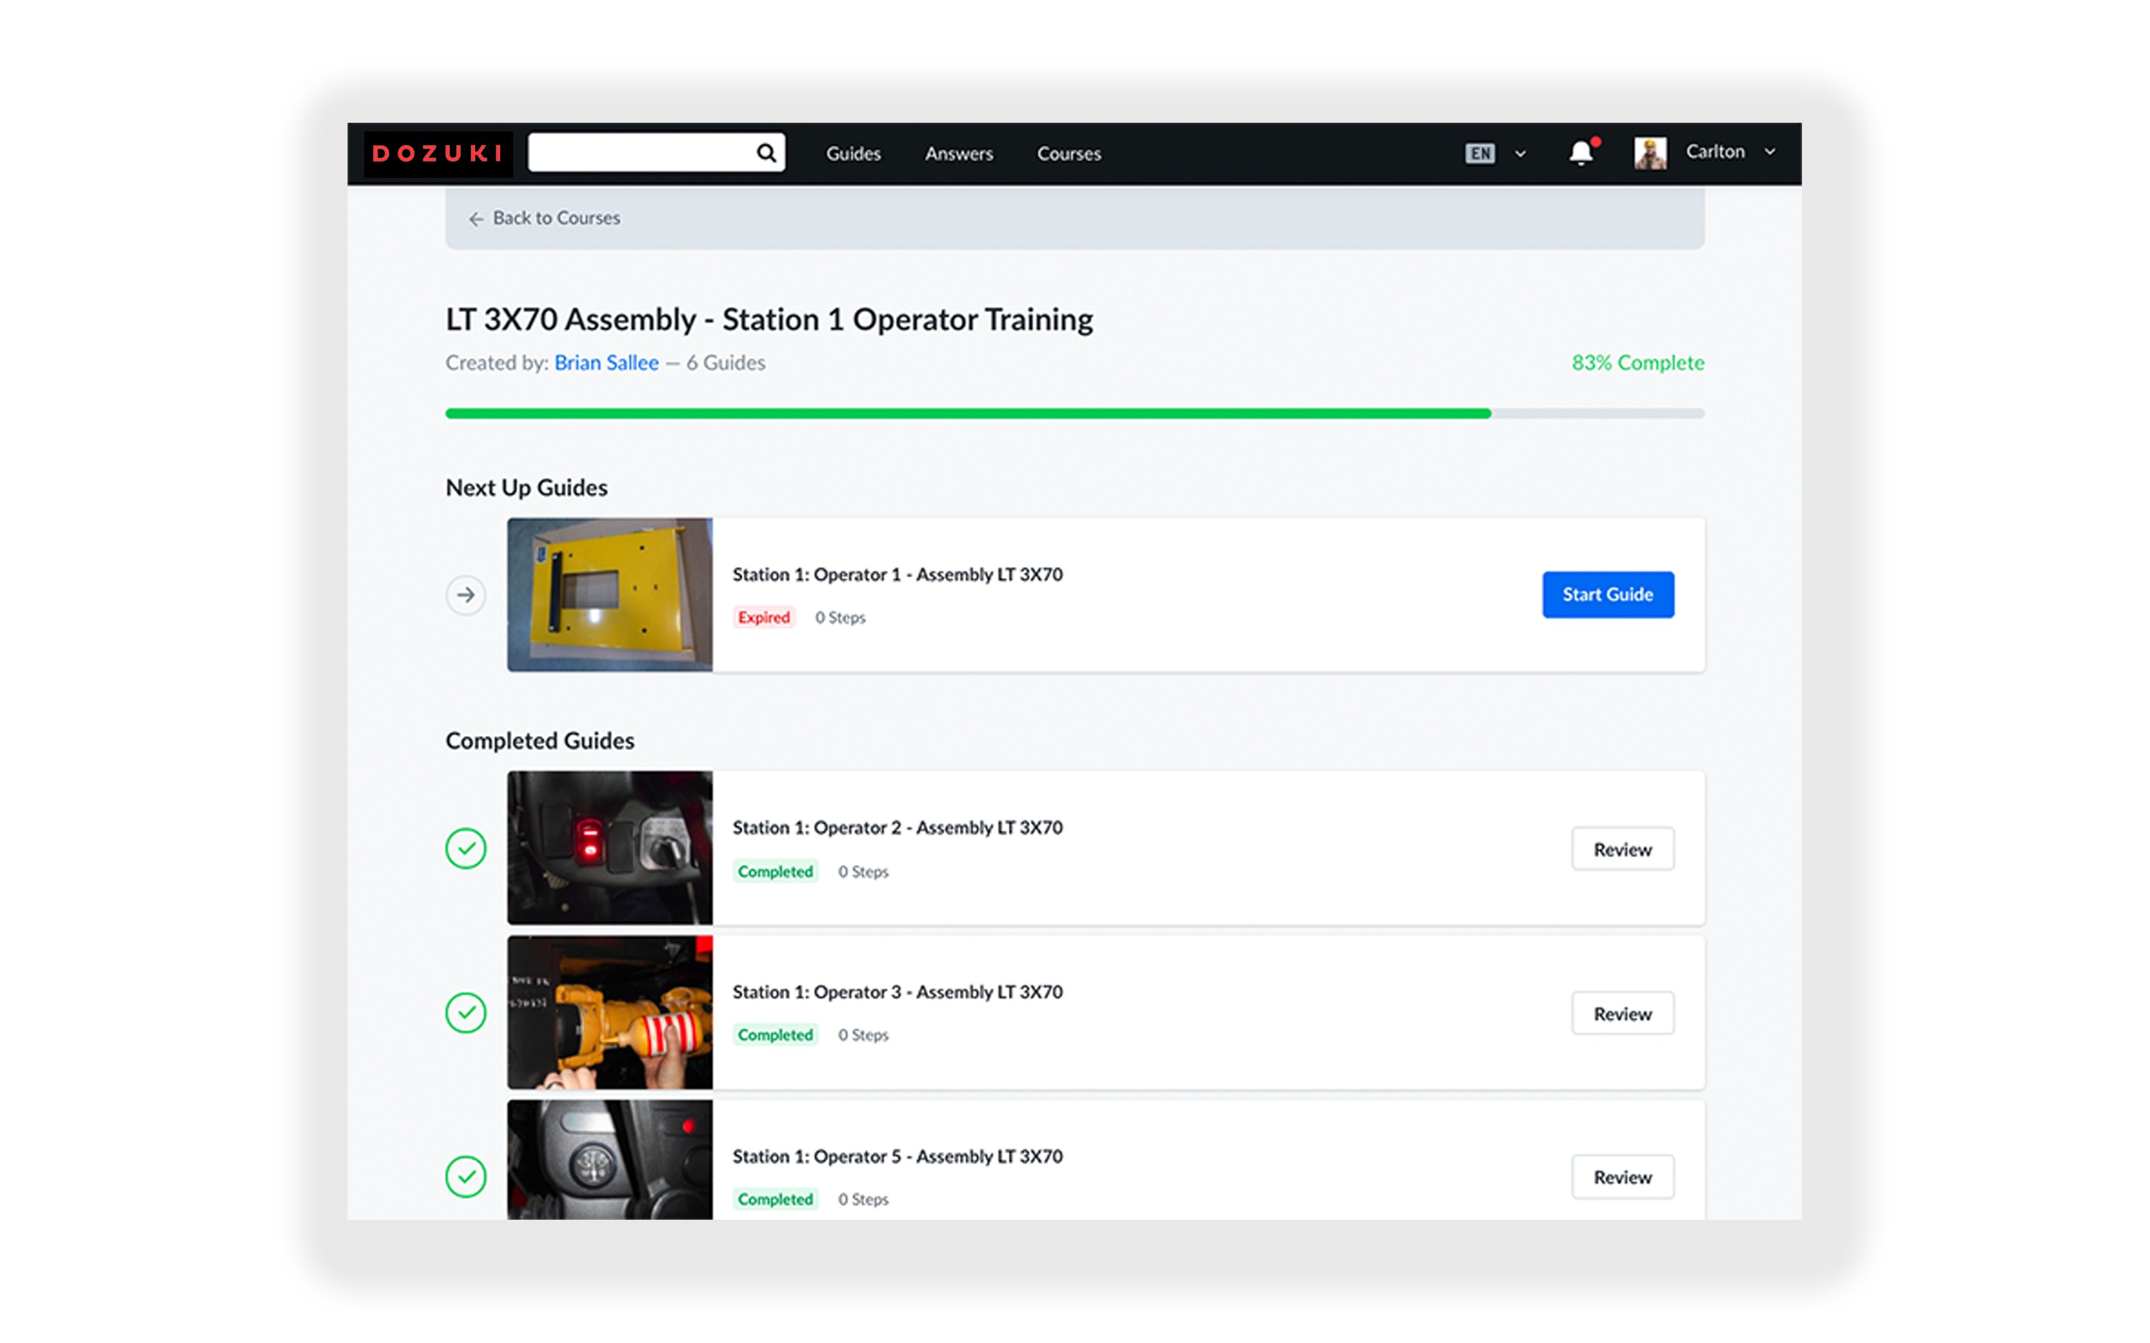
Task: Review the Operator 3 guide
Action: click(1622, 1013)
